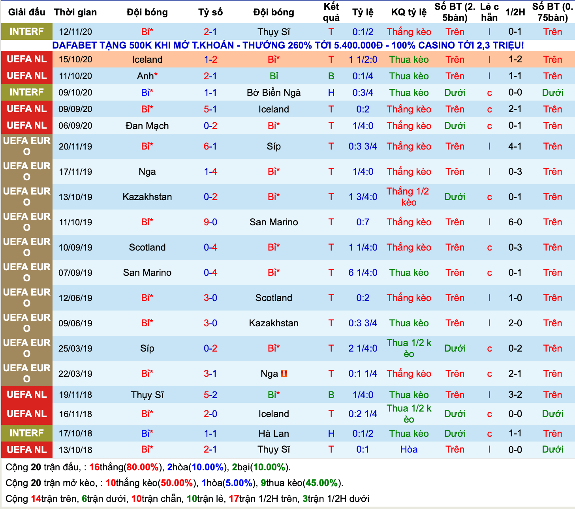Click odds 0:3/4 on Bờ Biển Ngà row
This screenshot has width=575, height=509.
pyautogui.click(x=363, y=93)
